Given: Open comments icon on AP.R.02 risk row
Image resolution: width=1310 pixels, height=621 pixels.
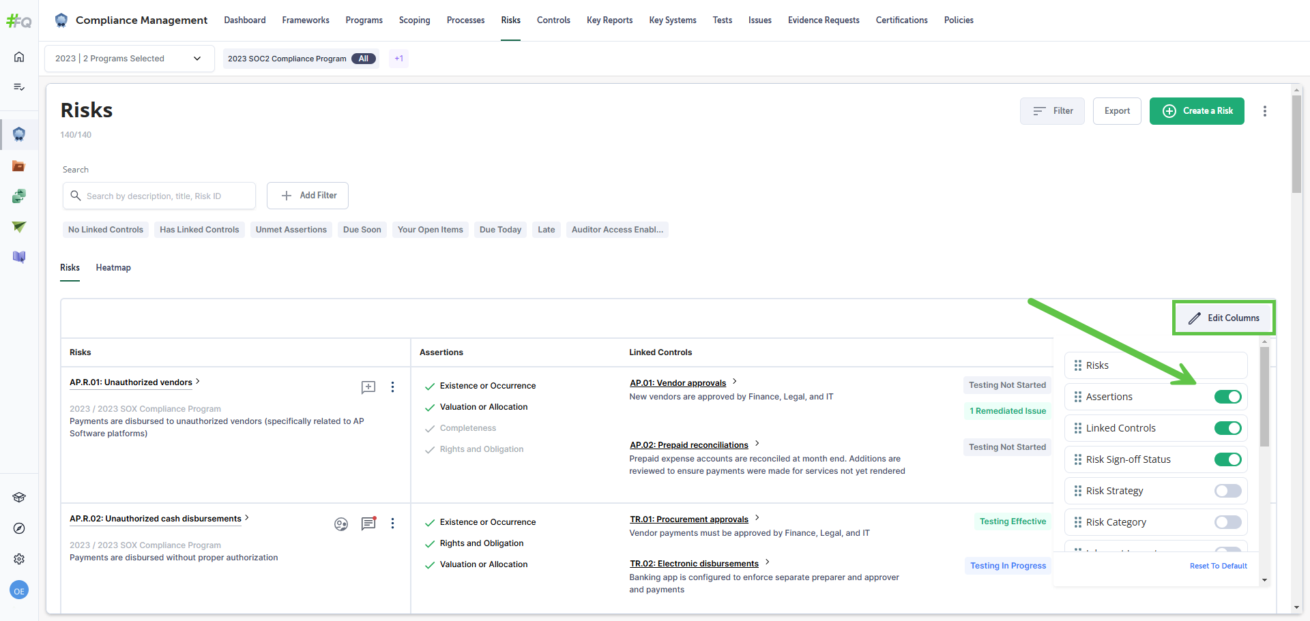Looking at the screenshot, I should [x=368, y=524].
